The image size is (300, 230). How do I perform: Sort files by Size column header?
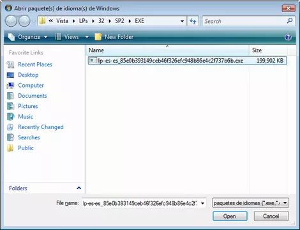(268, 50)
